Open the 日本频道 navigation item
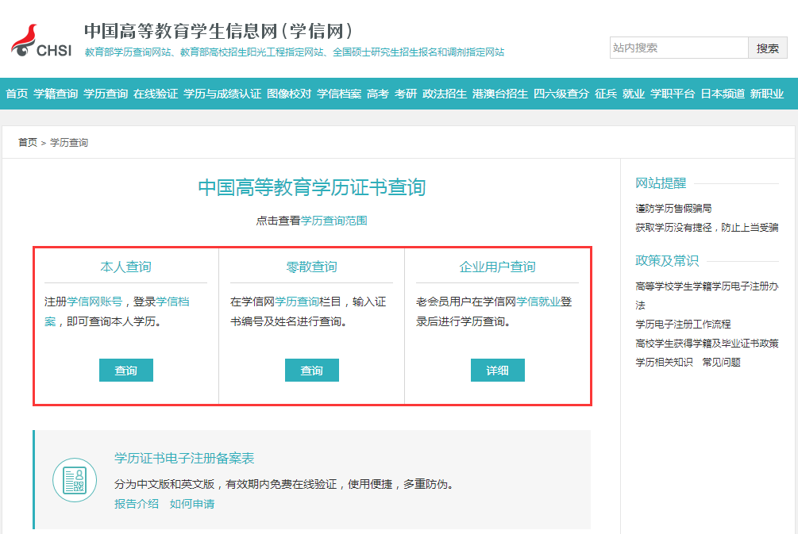The image size is (798, 534). coord(723,94)
